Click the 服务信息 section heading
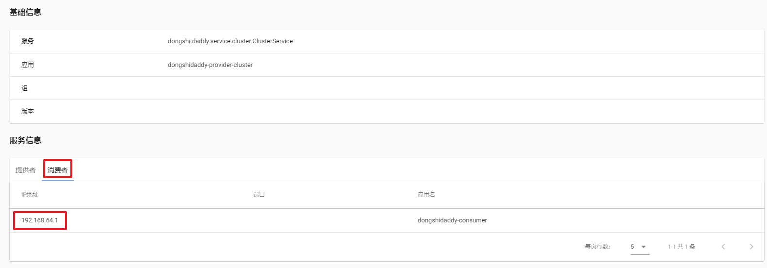 (25, 140)
